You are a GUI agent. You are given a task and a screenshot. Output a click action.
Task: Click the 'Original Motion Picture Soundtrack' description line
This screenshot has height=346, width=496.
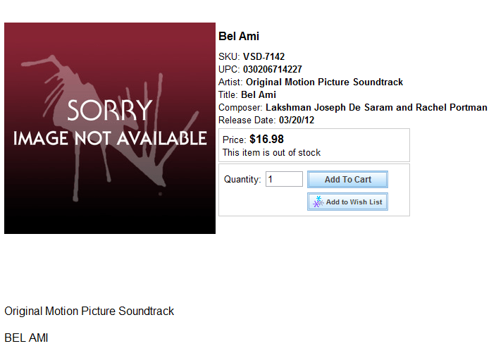(x=89, y=311)
